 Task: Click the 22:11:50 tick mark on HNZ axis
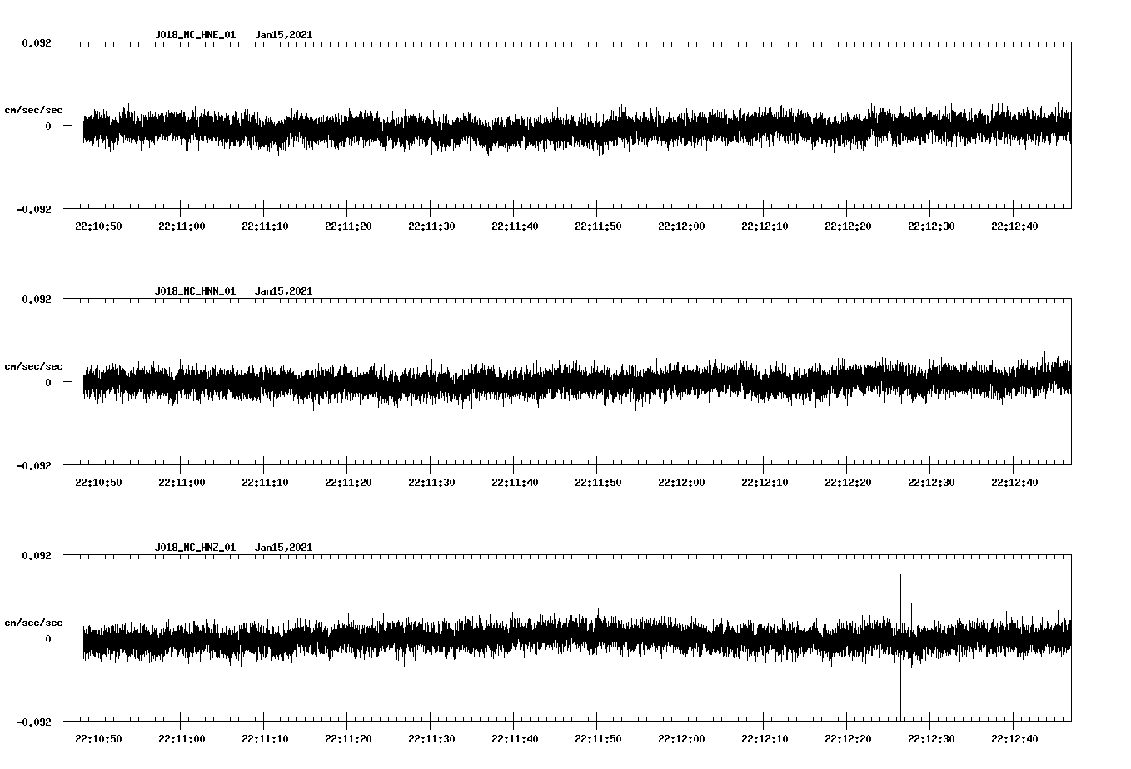click(598, 720)
